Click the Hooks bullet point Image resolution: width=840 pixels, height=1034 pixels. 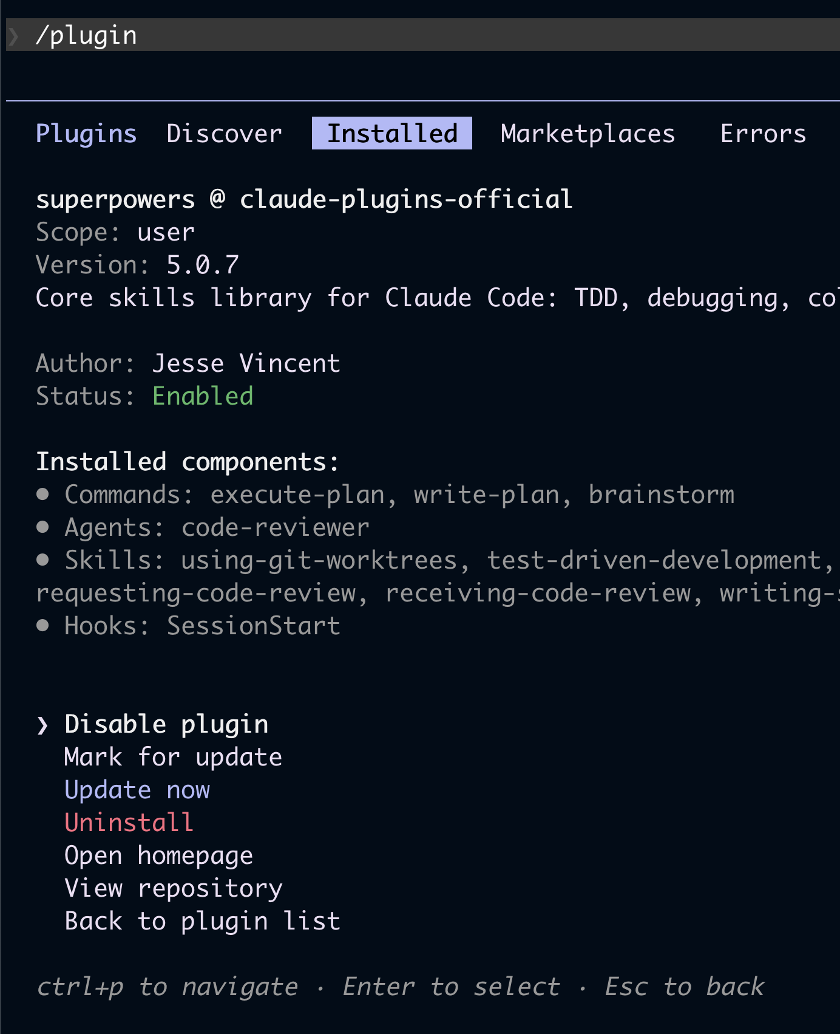(42, 625)
